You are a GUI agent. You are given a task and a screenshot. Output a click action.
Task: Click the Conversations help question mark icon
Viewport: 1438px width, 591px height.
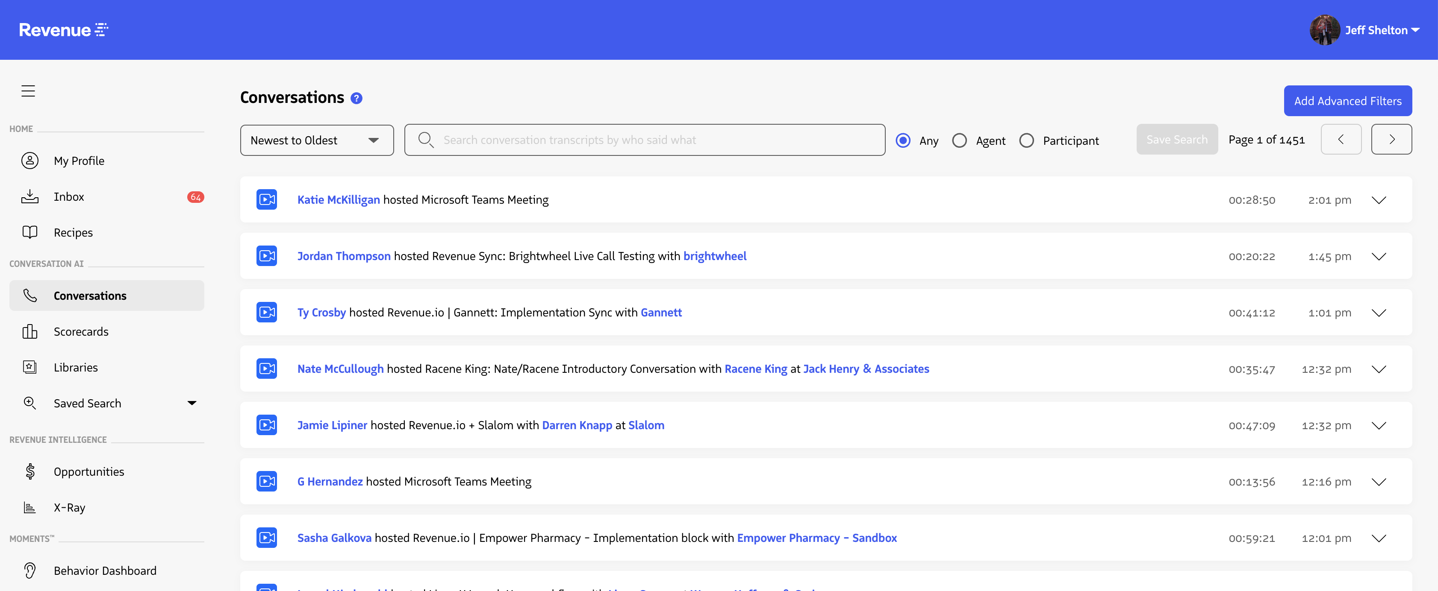point(356,99)
